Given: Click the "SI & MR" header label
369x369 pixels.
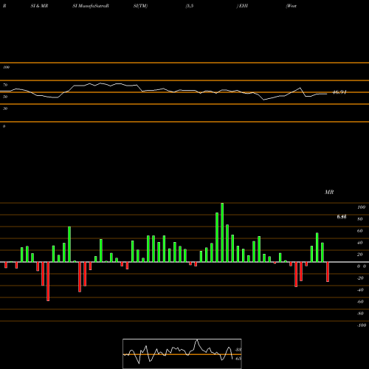Looking at the screenshot, I should [39, 6].
